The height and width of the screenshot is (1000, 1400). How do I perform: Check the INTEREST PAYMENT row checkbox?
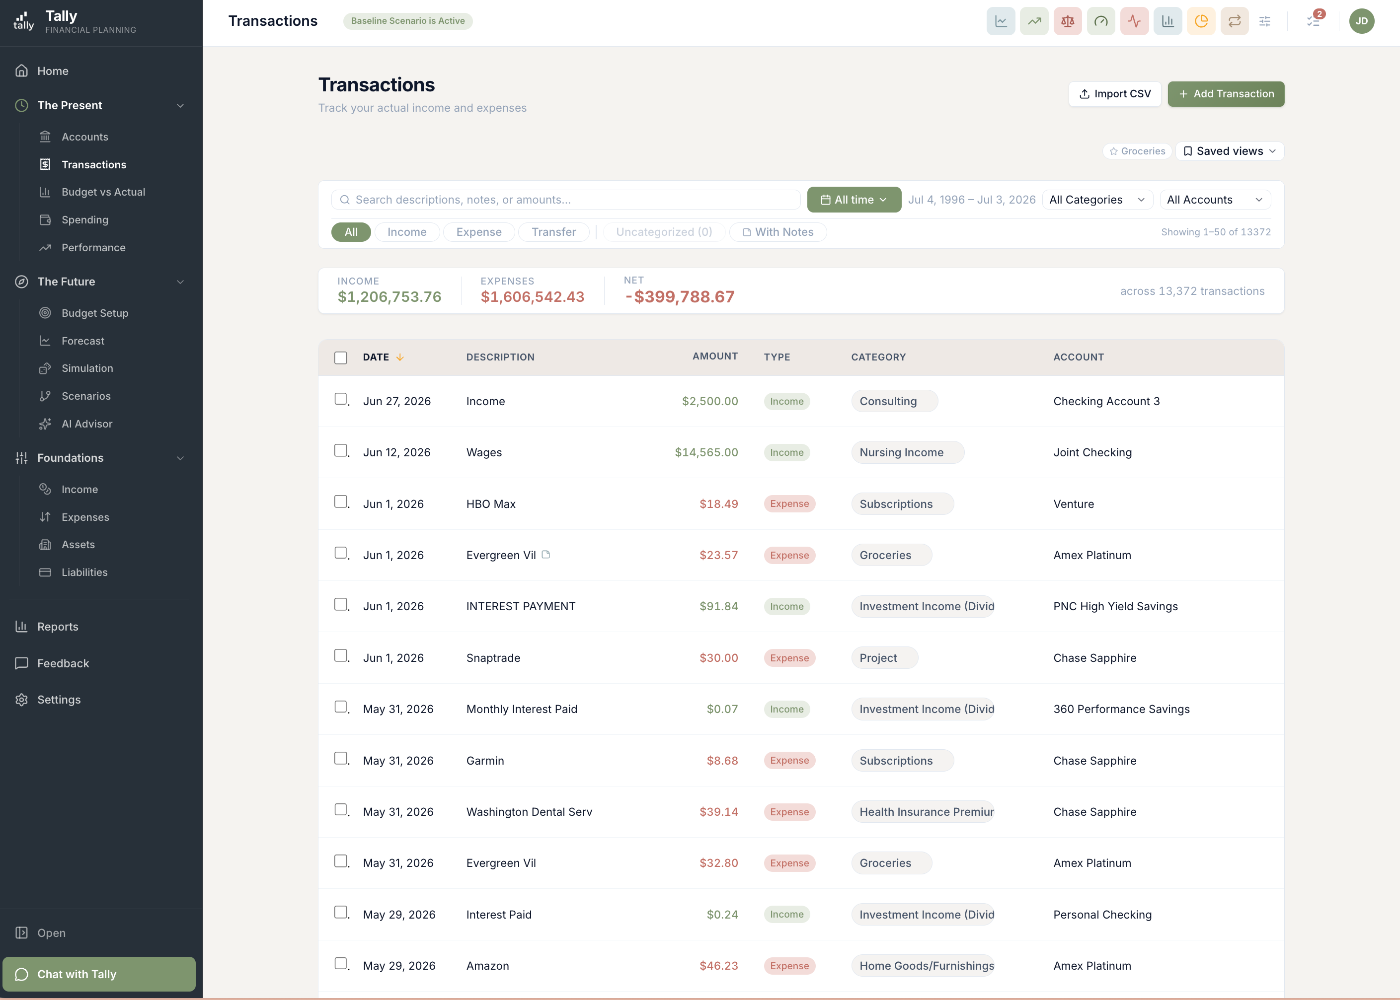[341, 604]
